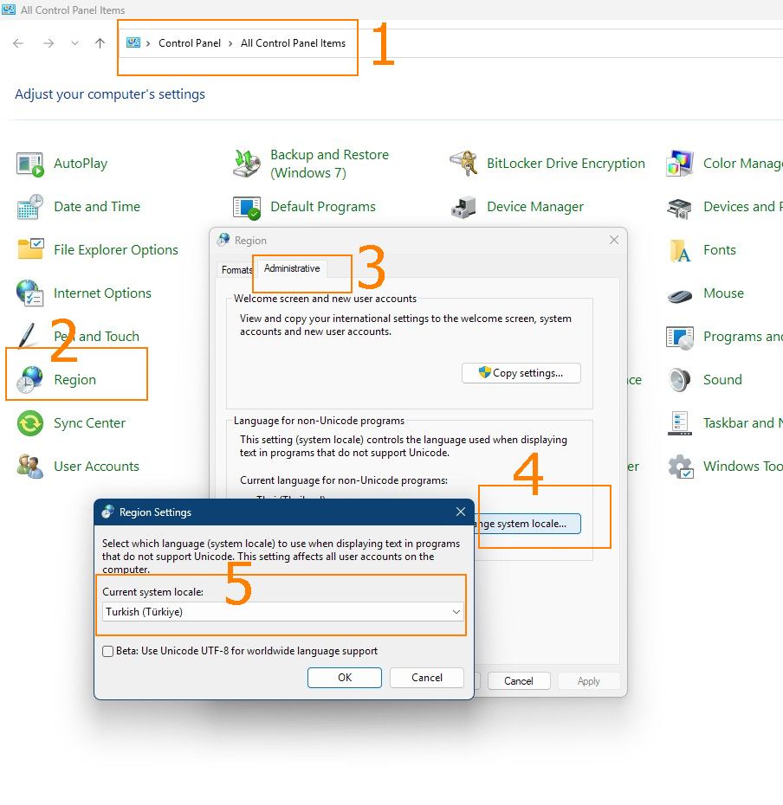Image resolution: width=783 pixels, height=805 pixels.
Task: Open Backup and Restore (Windows 7) link
Action: (x=330, y=164)
